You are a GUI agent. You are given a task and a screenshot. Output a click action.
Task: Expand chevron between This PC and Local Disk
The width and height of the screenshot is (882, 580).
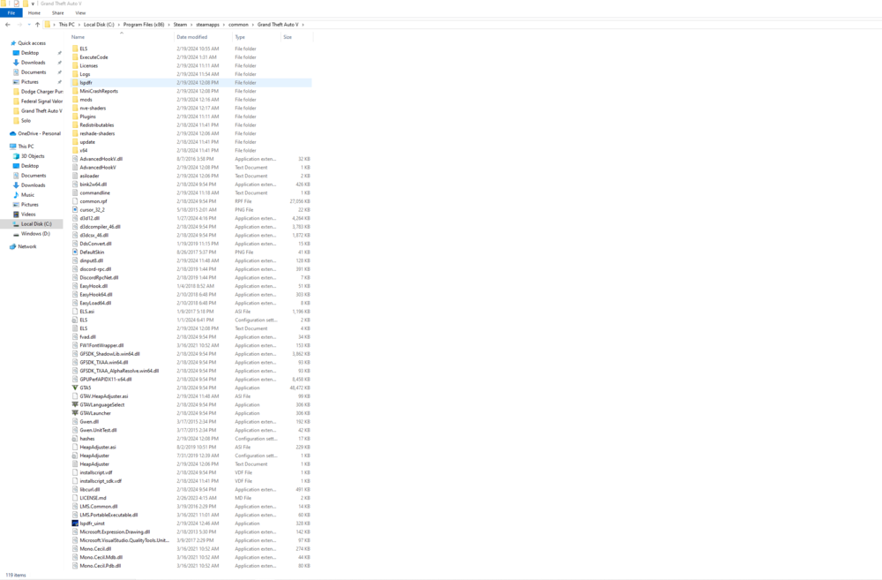tap(79, 25)
